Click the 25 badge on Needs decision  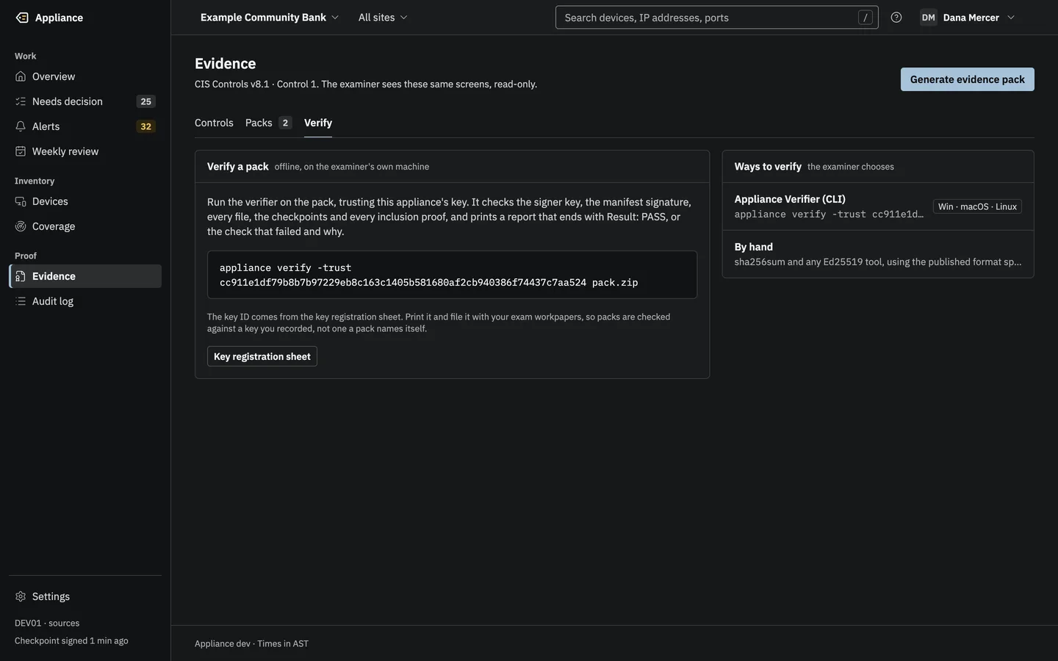pyautogui.click(x=146, y=101)
